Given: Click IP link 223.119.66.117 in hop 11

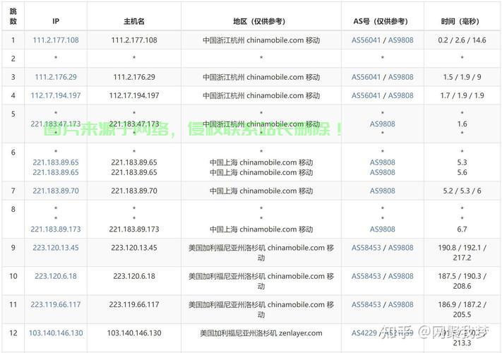Looking at the screenshot, I should click(56, 304).
